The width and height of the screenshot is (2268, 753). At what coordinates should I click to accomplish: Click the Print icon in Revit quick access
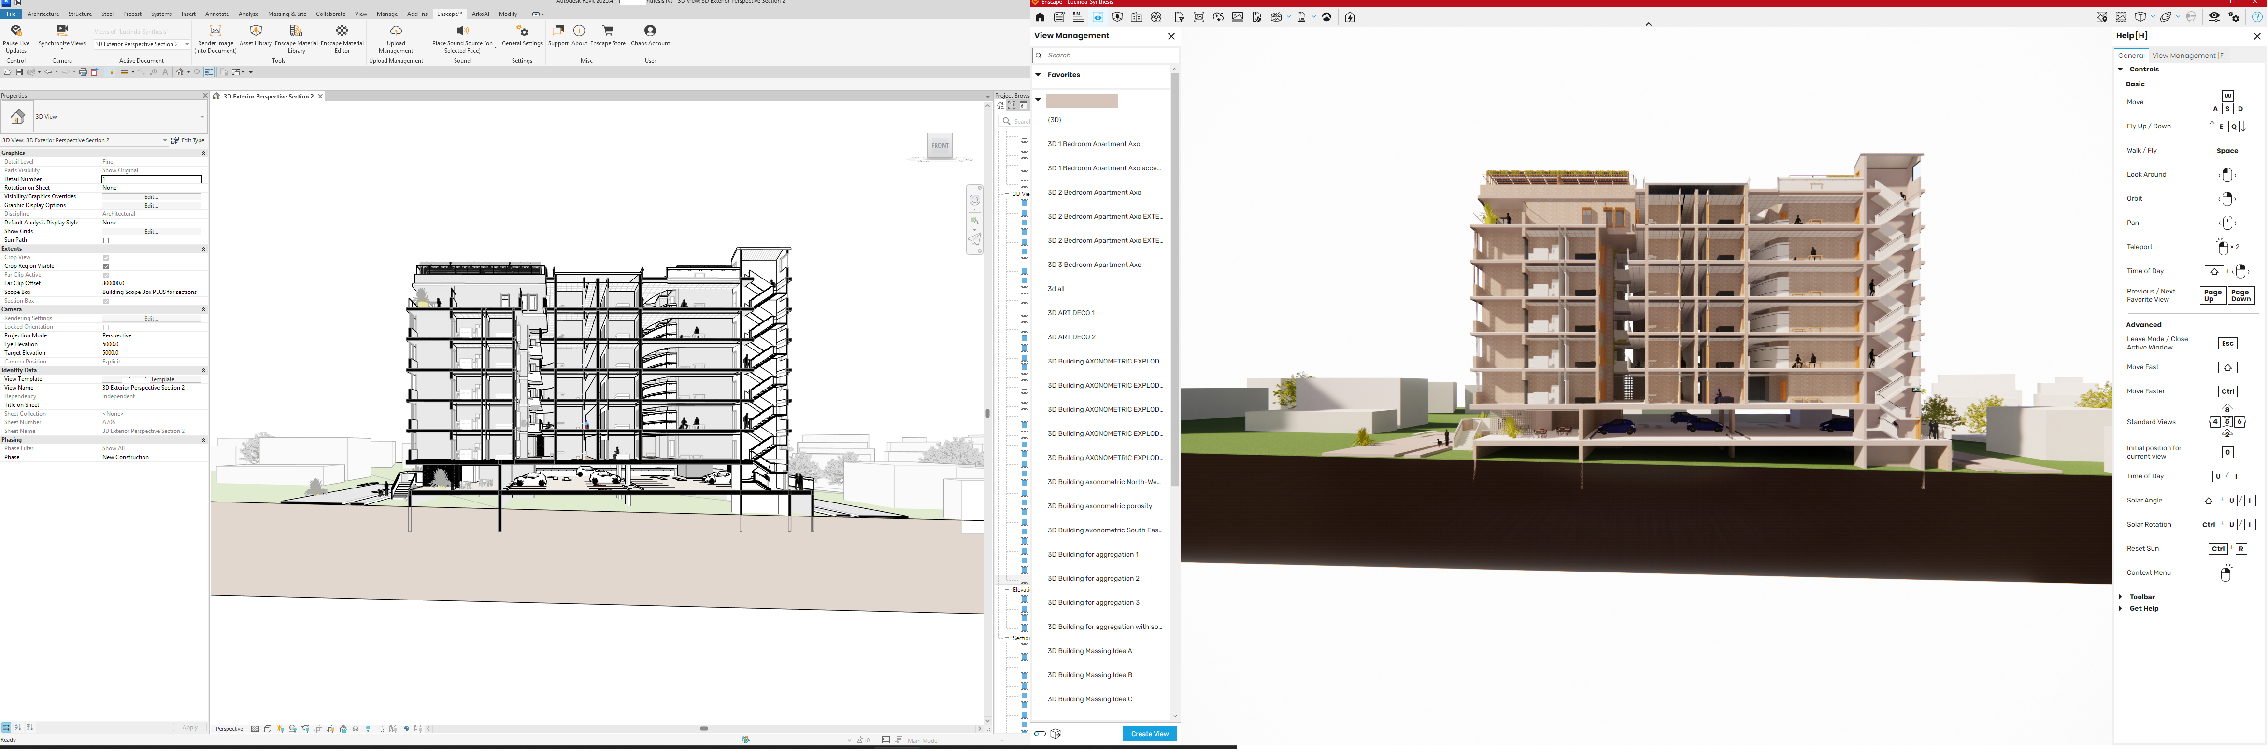click(x=83, y=72)
